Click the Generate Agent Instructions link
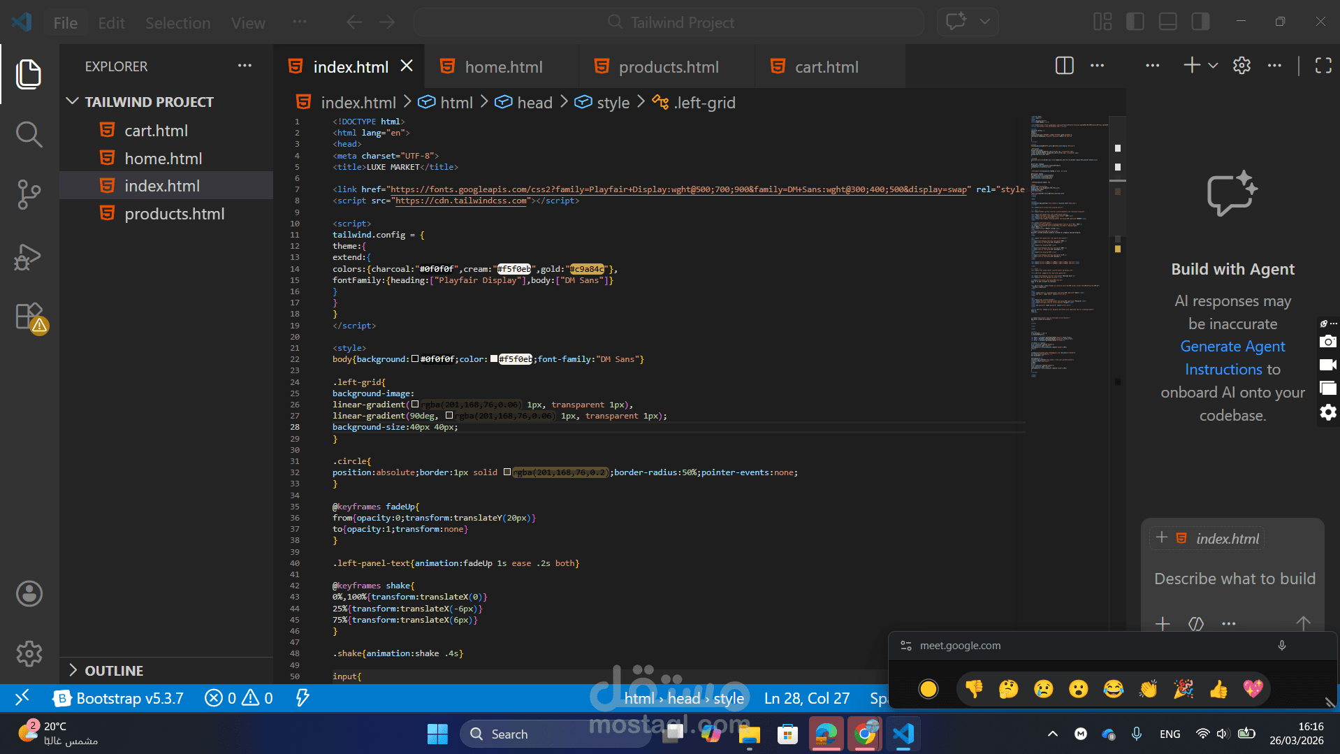 click(1232, 358)
